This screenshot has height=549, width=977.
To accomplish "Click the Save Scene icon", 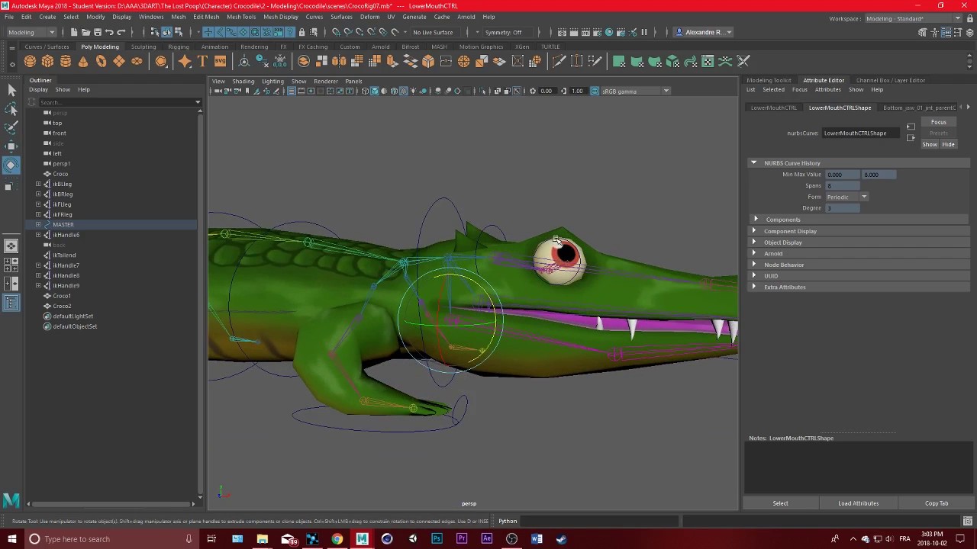I will click(97, 32).
